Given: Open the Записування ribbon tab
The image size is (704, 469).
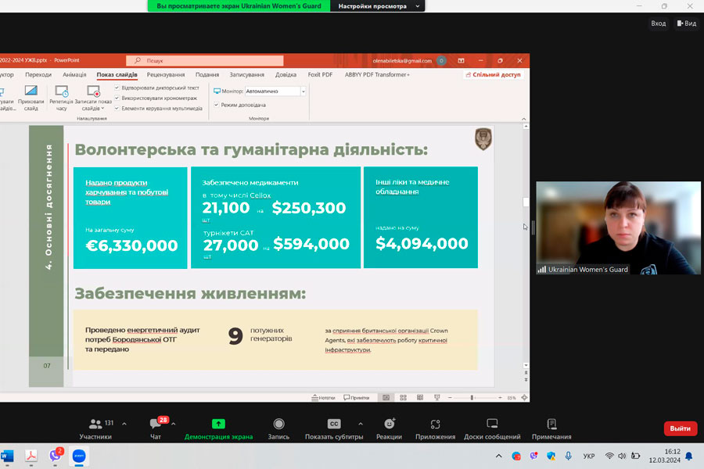Looking at the screenshot, I should click(247, 74).
